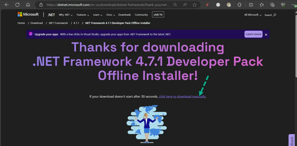
Task: Reload the page with the refresh icon
Action: tap(17, 5)
